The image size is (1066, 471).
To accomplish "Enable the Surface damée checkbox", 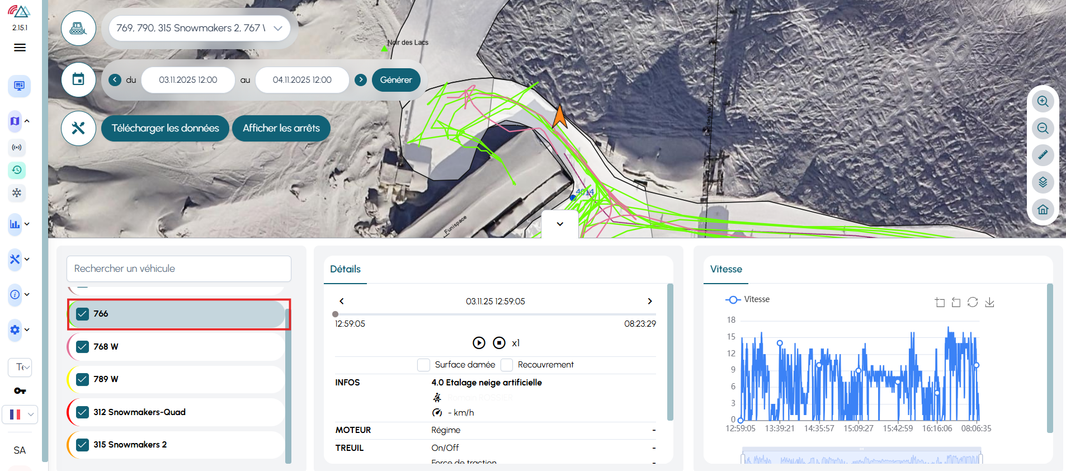I will pyautogui.click(x=423, y=365).
